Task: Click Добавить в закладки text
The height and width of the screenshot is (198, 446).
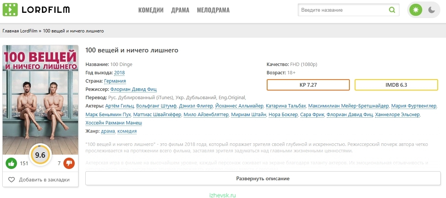Action: 44,180
